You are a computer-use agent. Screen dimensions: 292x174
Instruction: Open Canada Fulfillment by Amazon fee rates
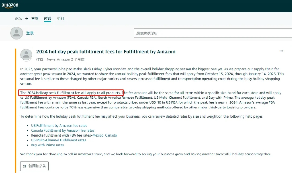[62, 130]
